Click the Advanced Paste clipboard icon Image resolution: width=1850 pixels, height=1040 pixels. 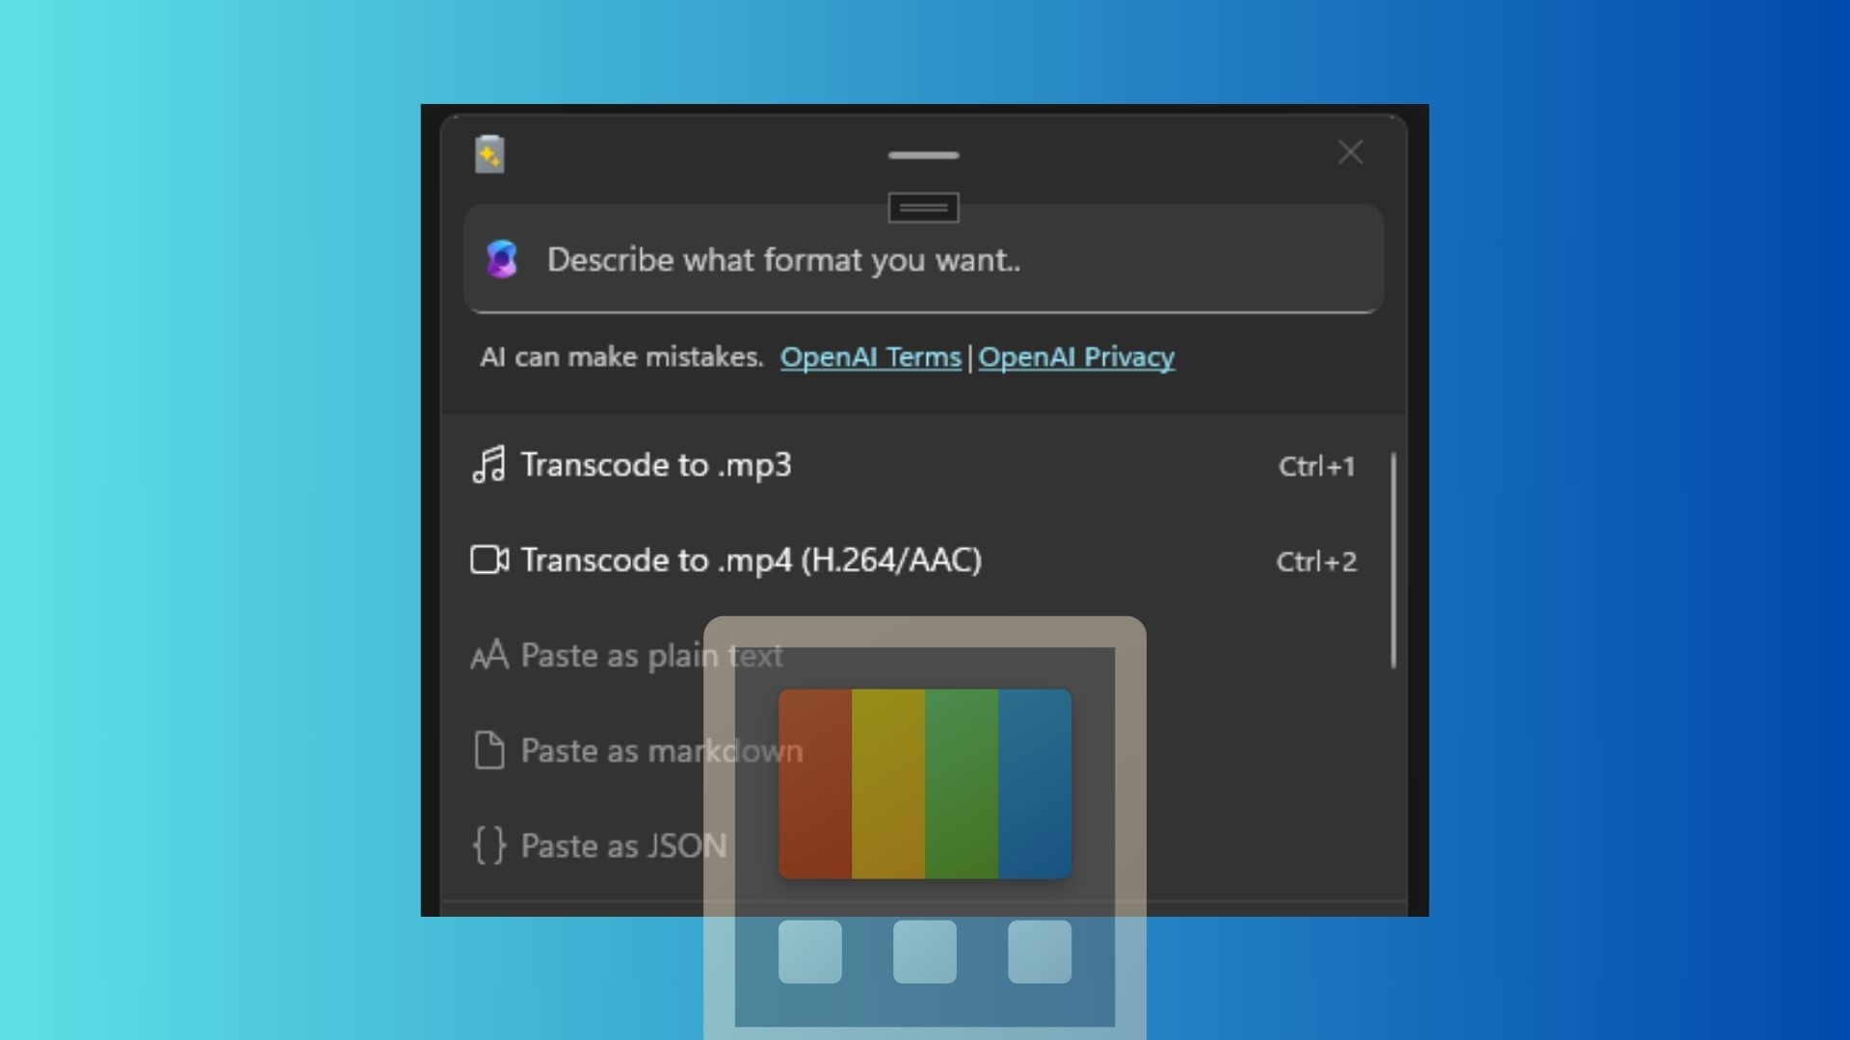click(489, 154)
